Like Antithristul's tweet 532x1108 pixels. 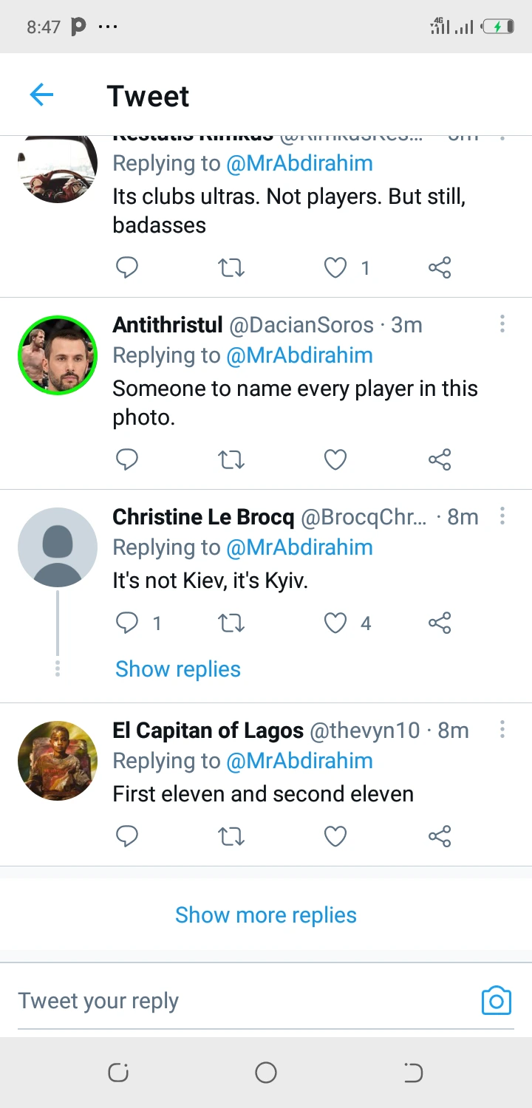point(335,459)
